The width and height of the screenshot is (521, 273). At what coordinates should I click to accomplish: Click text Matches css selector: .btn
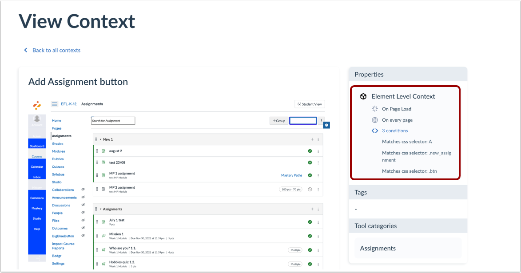(410, 171)
